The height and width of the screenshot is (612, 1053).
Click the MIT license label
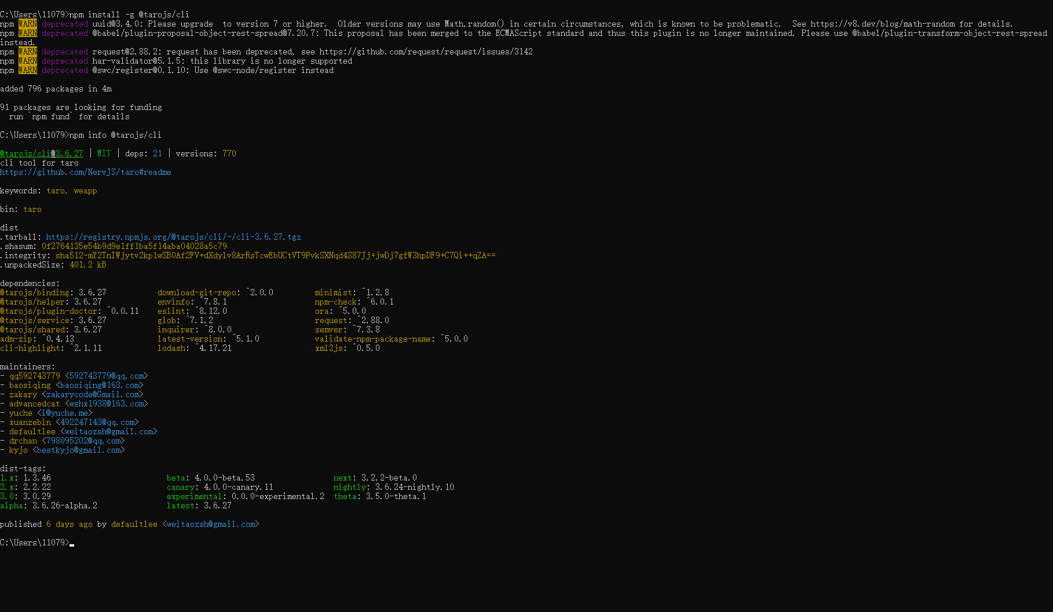(104, 153)
